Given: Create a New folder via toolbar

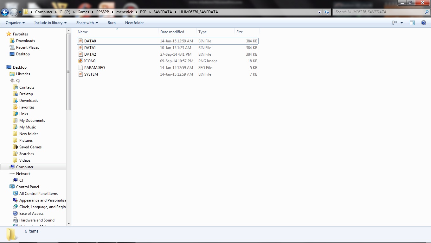Looking at the screenshot, I should pyautogui.click(x=134, y=23).
